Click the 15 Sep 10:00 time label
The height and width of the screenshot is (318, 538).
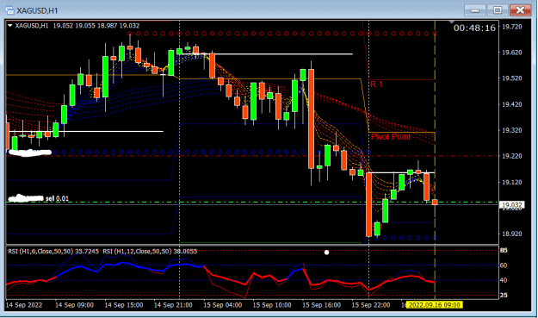click(x=272, y=305)
